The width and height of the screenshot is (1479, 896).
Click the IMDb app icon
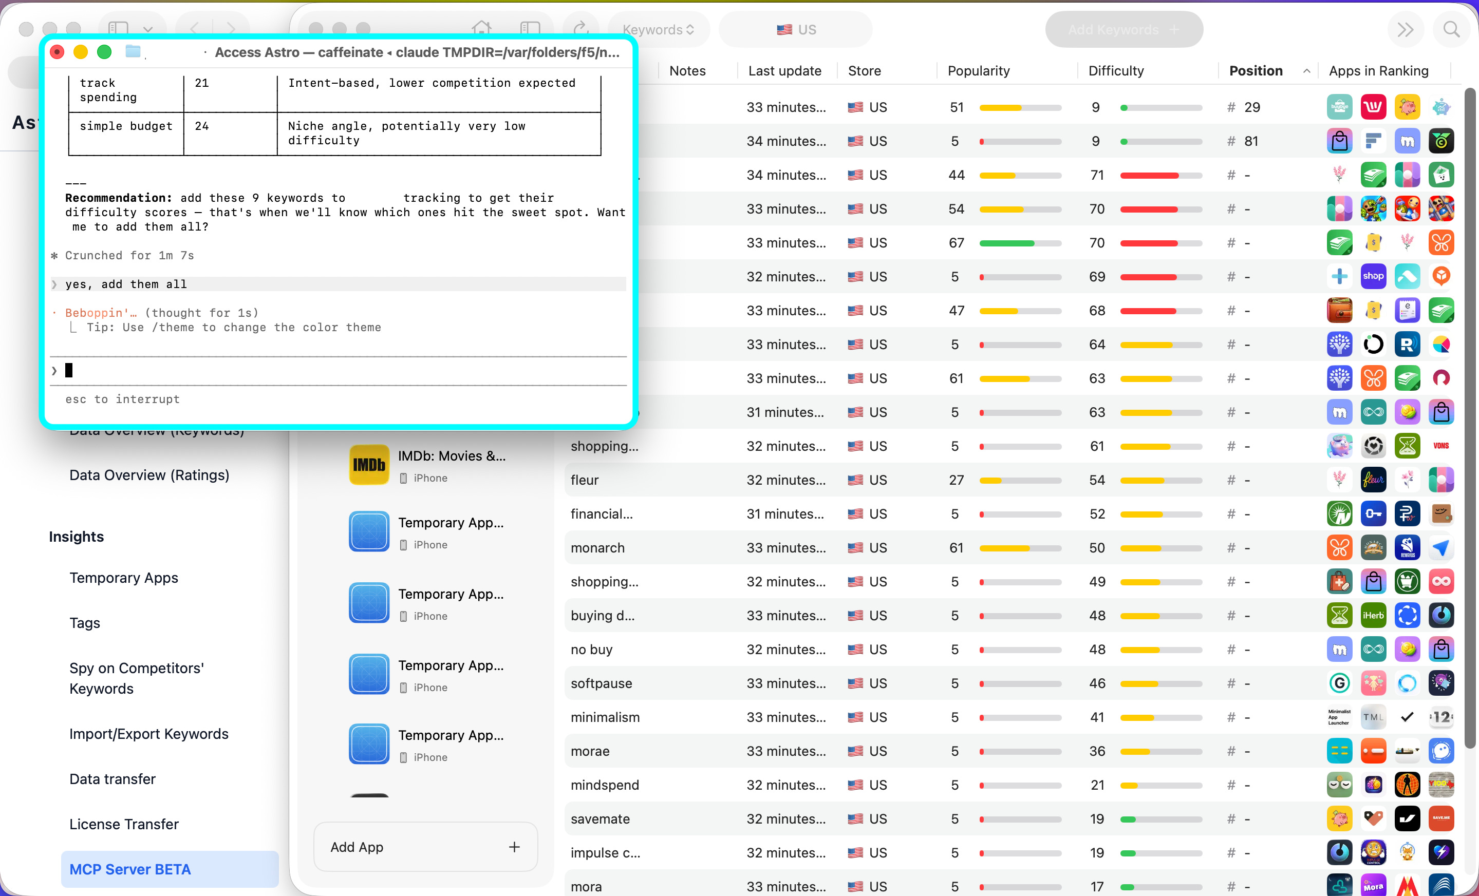point(368,465)
